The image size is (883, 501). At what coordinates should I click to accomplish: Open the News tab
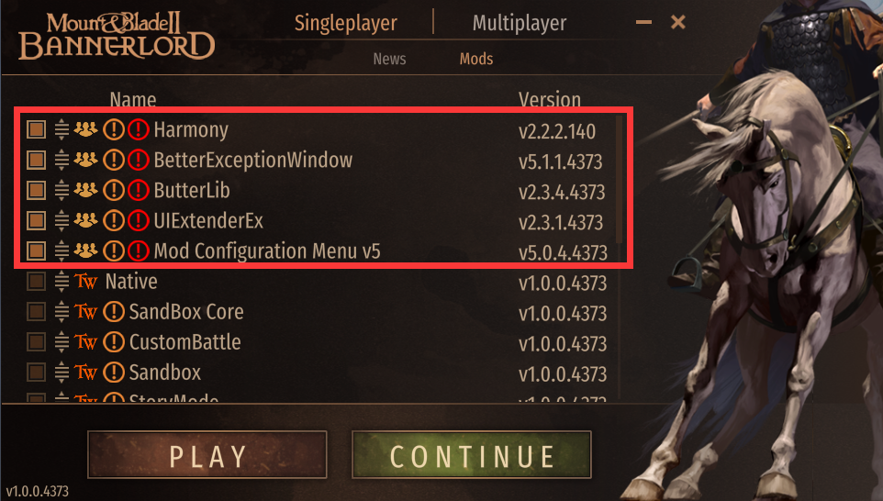pos(390,59)
